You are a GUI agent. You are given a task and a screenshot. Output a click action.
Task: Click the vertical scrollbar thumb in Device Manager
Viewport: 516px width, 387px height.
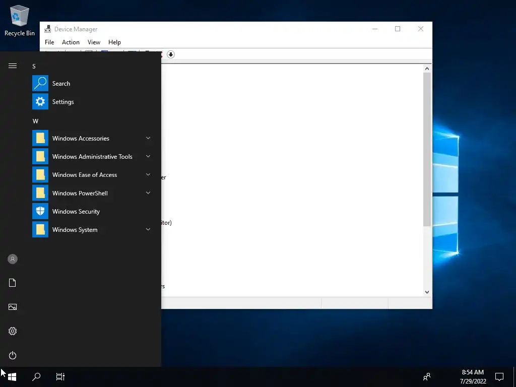(427, 149)
